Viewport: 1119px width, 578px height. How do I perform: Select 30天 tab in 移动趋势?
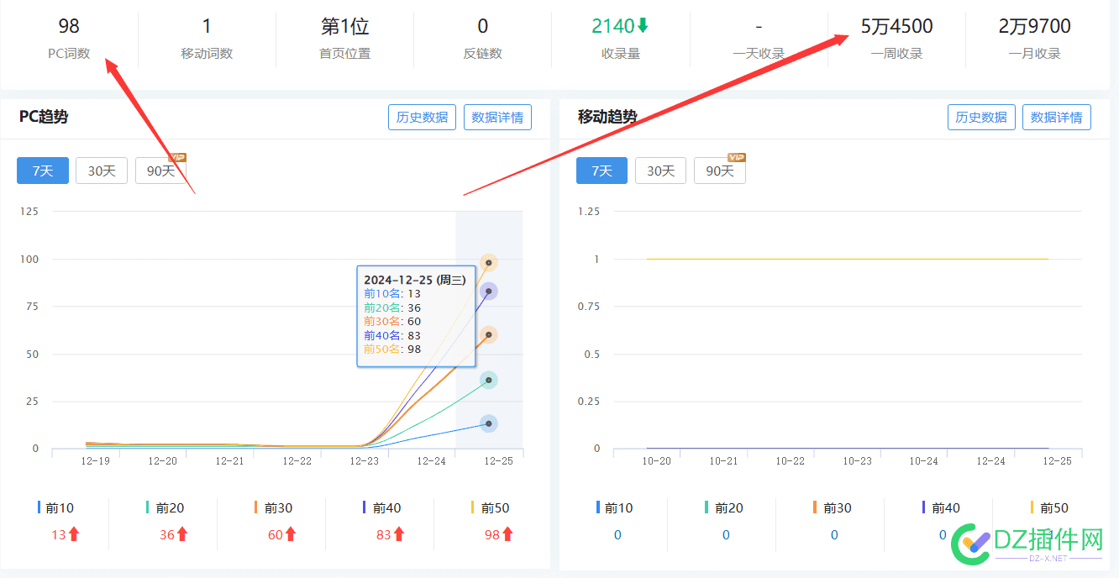click(x=660, y=171)
